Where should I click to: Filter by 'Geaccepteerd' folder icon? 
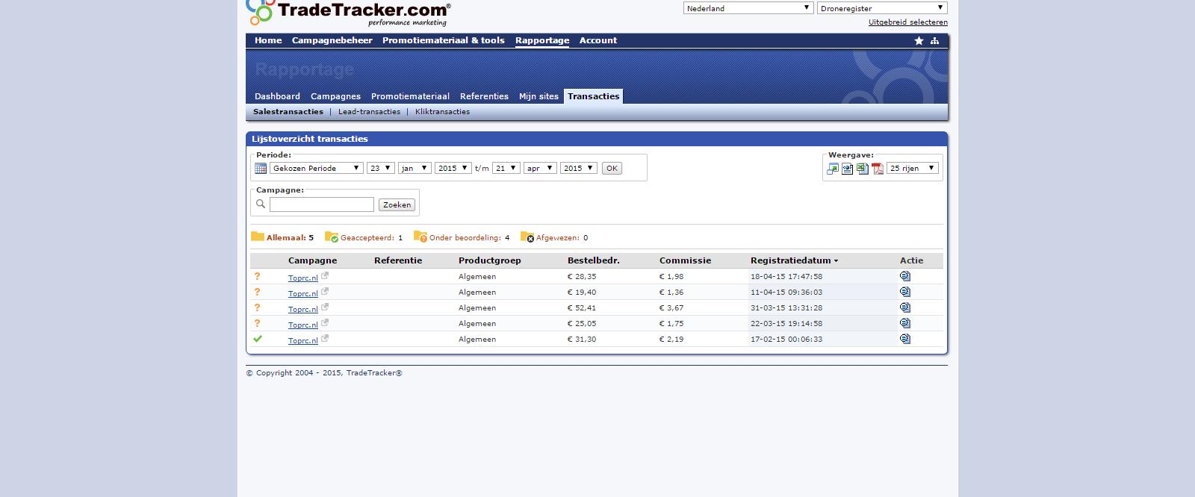[332, 237]
